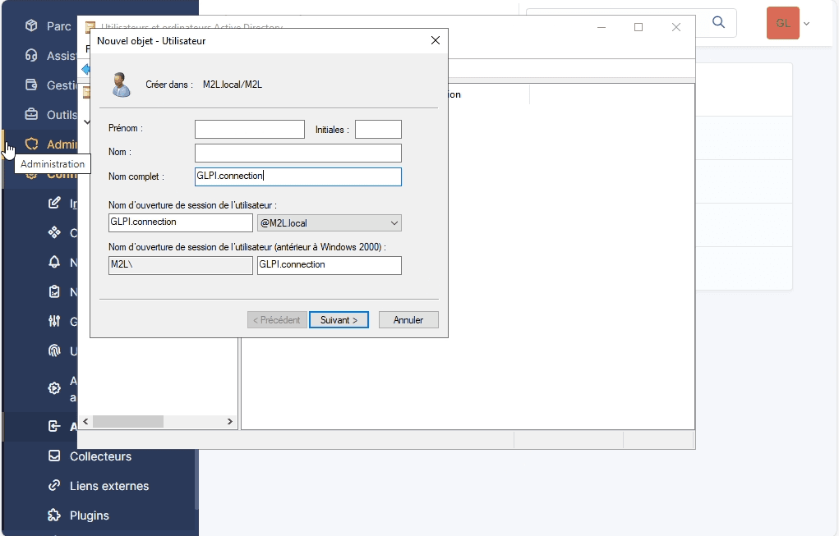The height and width of the screenshot is (536, 839).
Task: Focus the Initiales input box
Action: point(378,130)
